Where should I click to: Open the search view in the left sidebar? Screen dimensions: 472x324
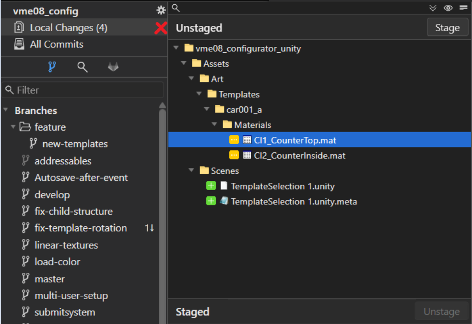[x=83, y=67]
